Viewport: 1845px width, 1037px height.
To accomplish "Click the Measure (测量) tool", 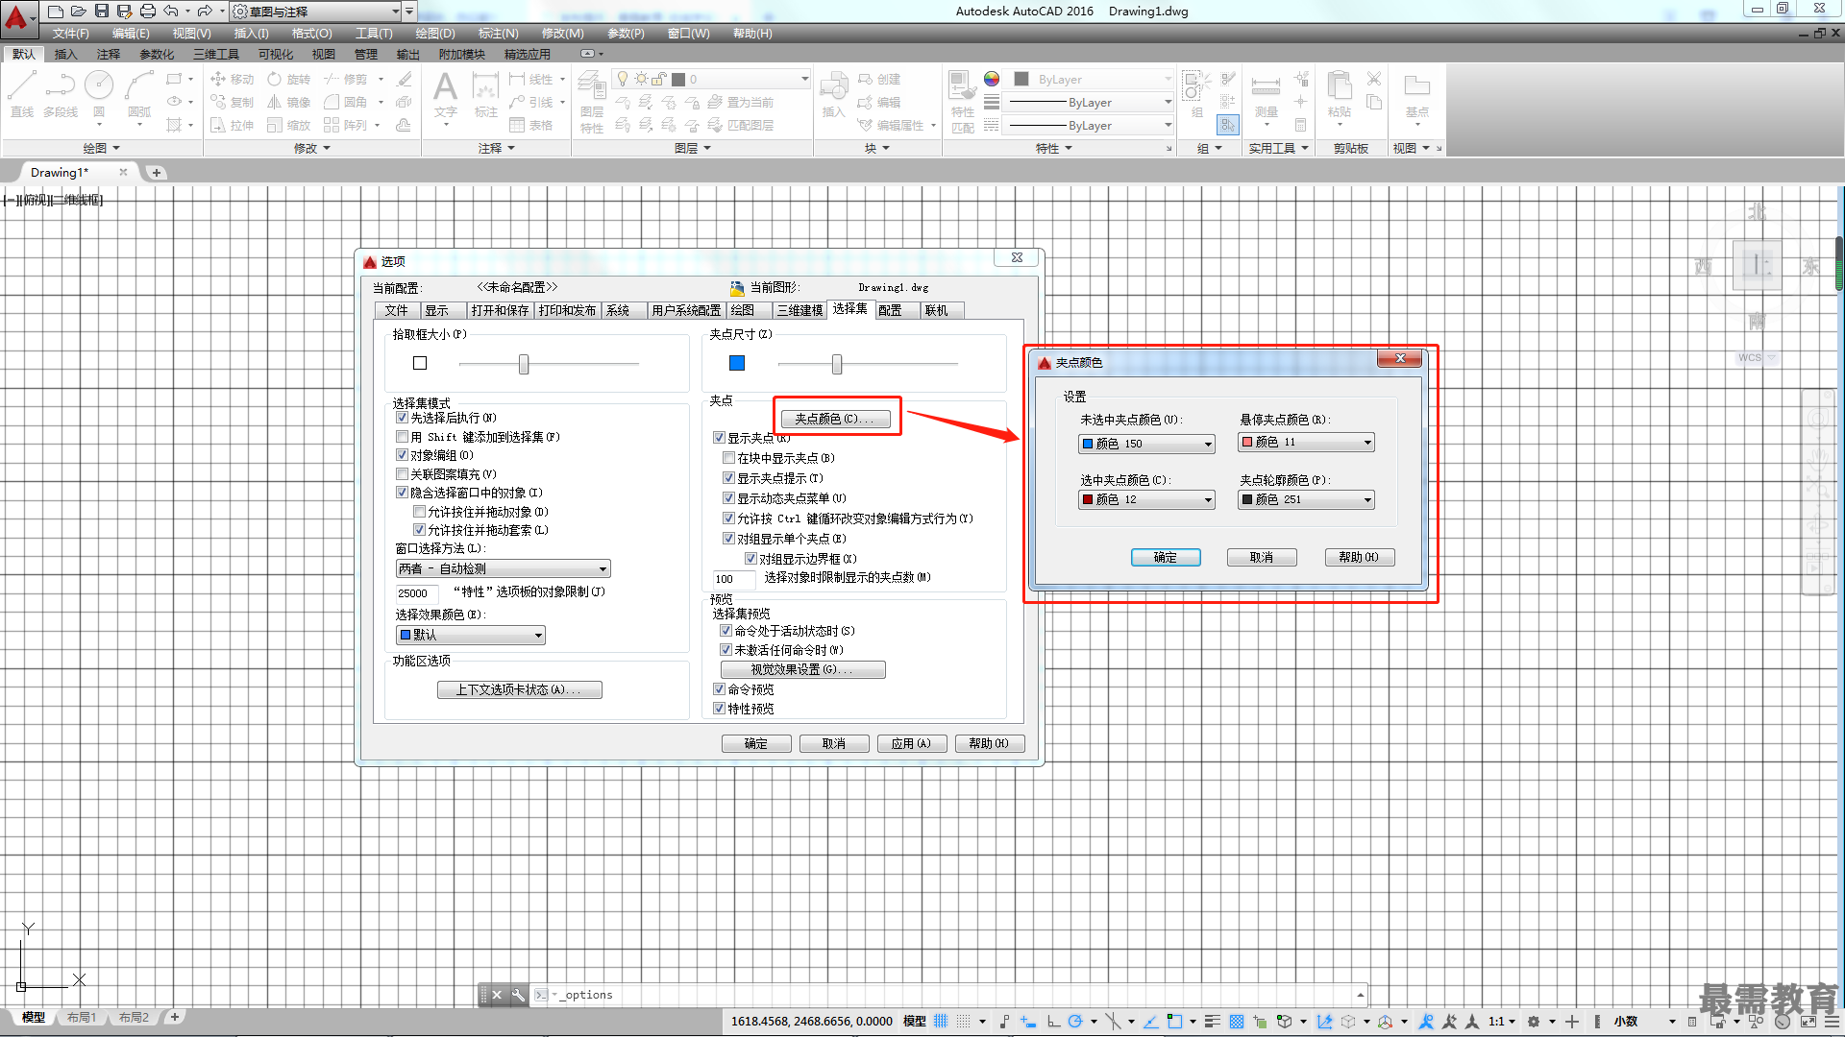I will click(1266, 95).
